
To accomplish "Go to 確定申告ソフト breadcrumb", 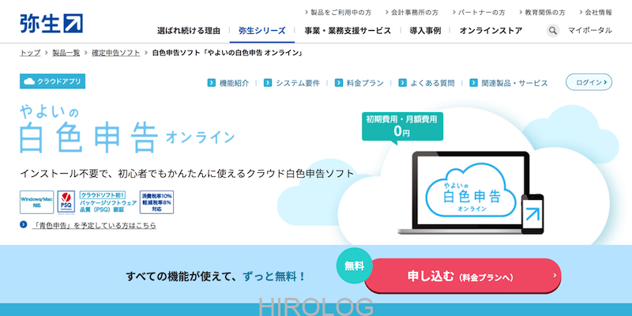I will [115, 53].
